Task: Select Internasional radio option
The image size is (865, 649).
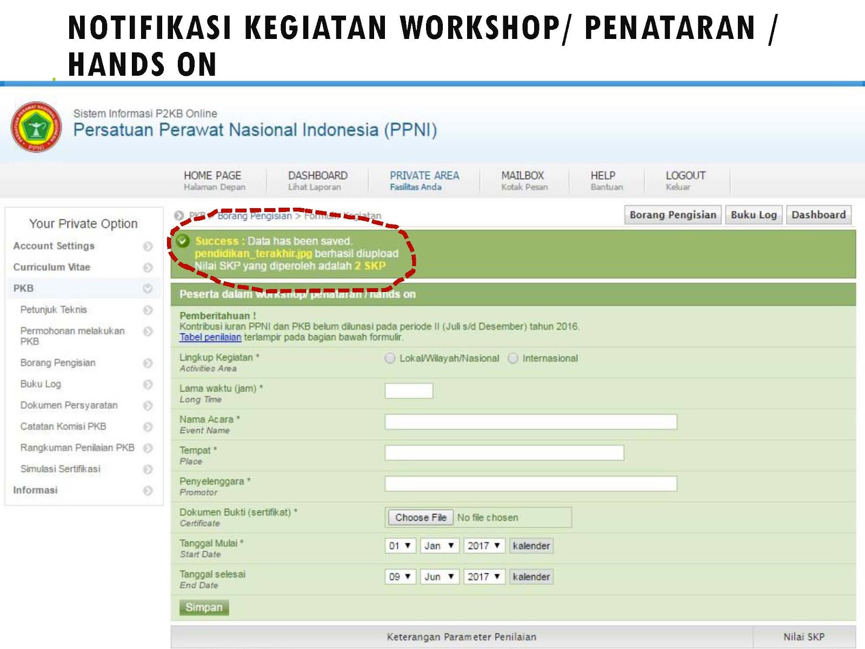Action: 513,358
